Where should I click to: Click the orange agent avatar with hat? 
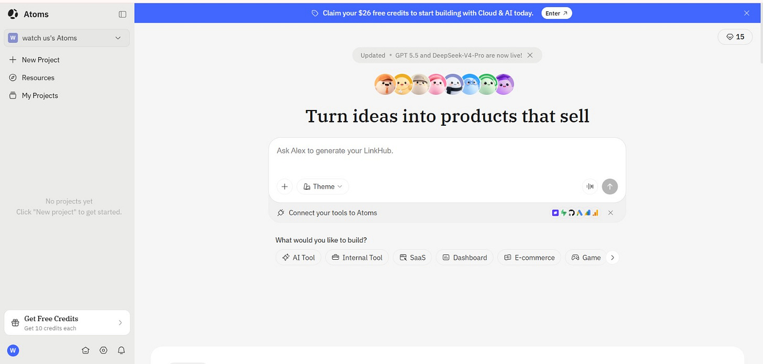(x=385, y=84)
